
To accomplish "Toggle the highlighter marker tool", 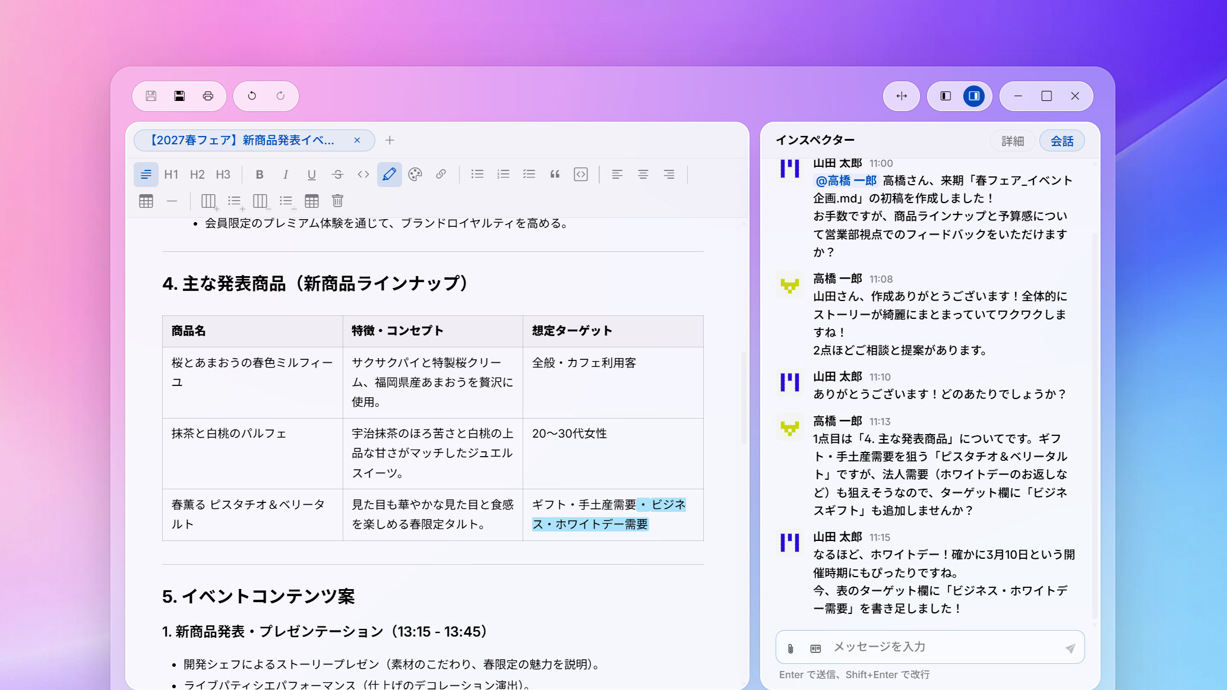I will click(390, 175).
